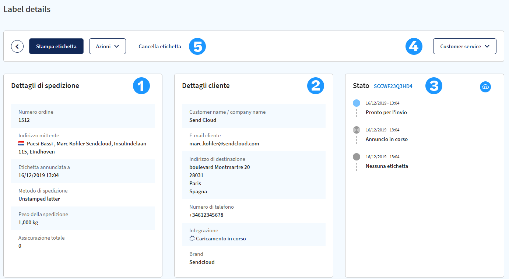This screenshot has height=279, width=509.
Task: Click the back arrow circle button
Action: 17,46
